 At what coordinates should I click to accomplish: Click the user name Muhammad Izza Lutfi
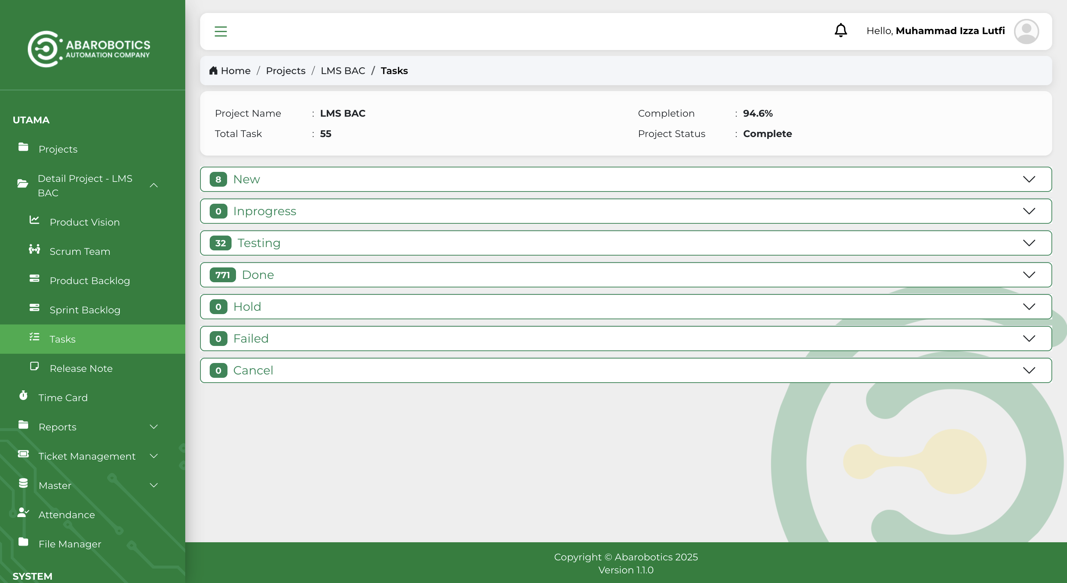950,31
